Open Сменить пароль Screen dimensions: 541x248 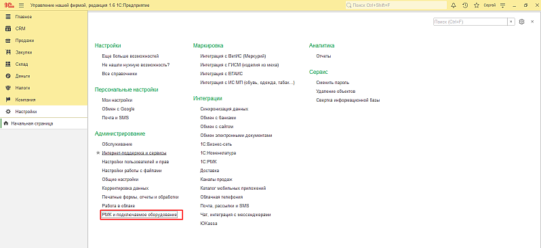pyautogui.click(x=333, y=83)
